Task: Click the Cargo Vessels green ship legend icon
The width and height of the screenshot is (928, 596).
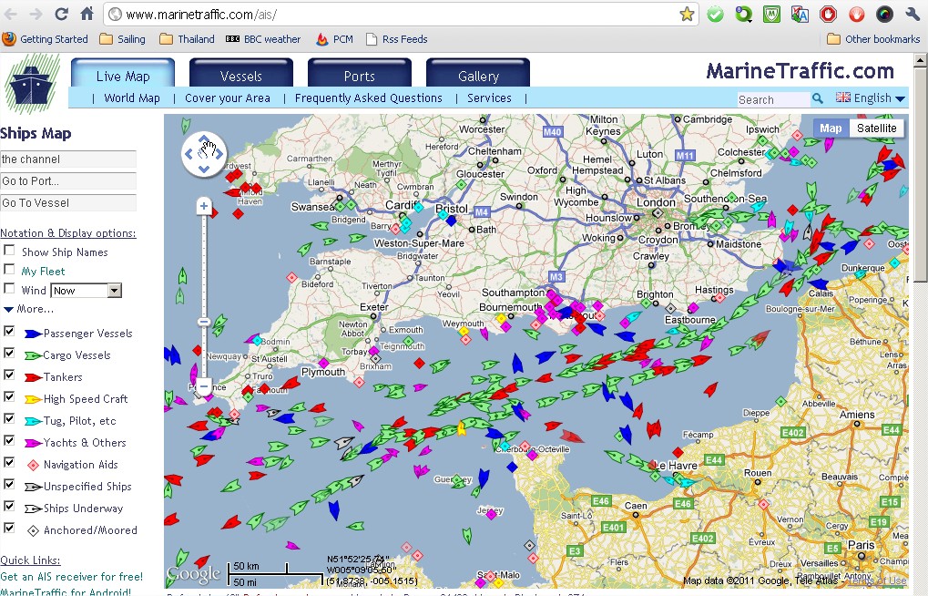Action: click(35, 355)
